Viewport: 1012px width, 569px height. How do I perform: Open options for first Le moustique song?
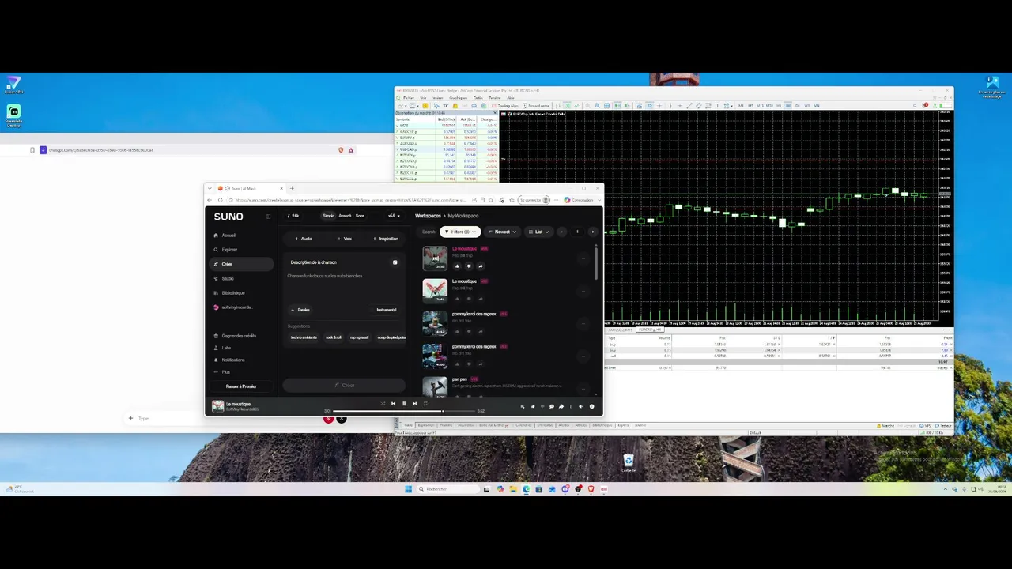583,258
